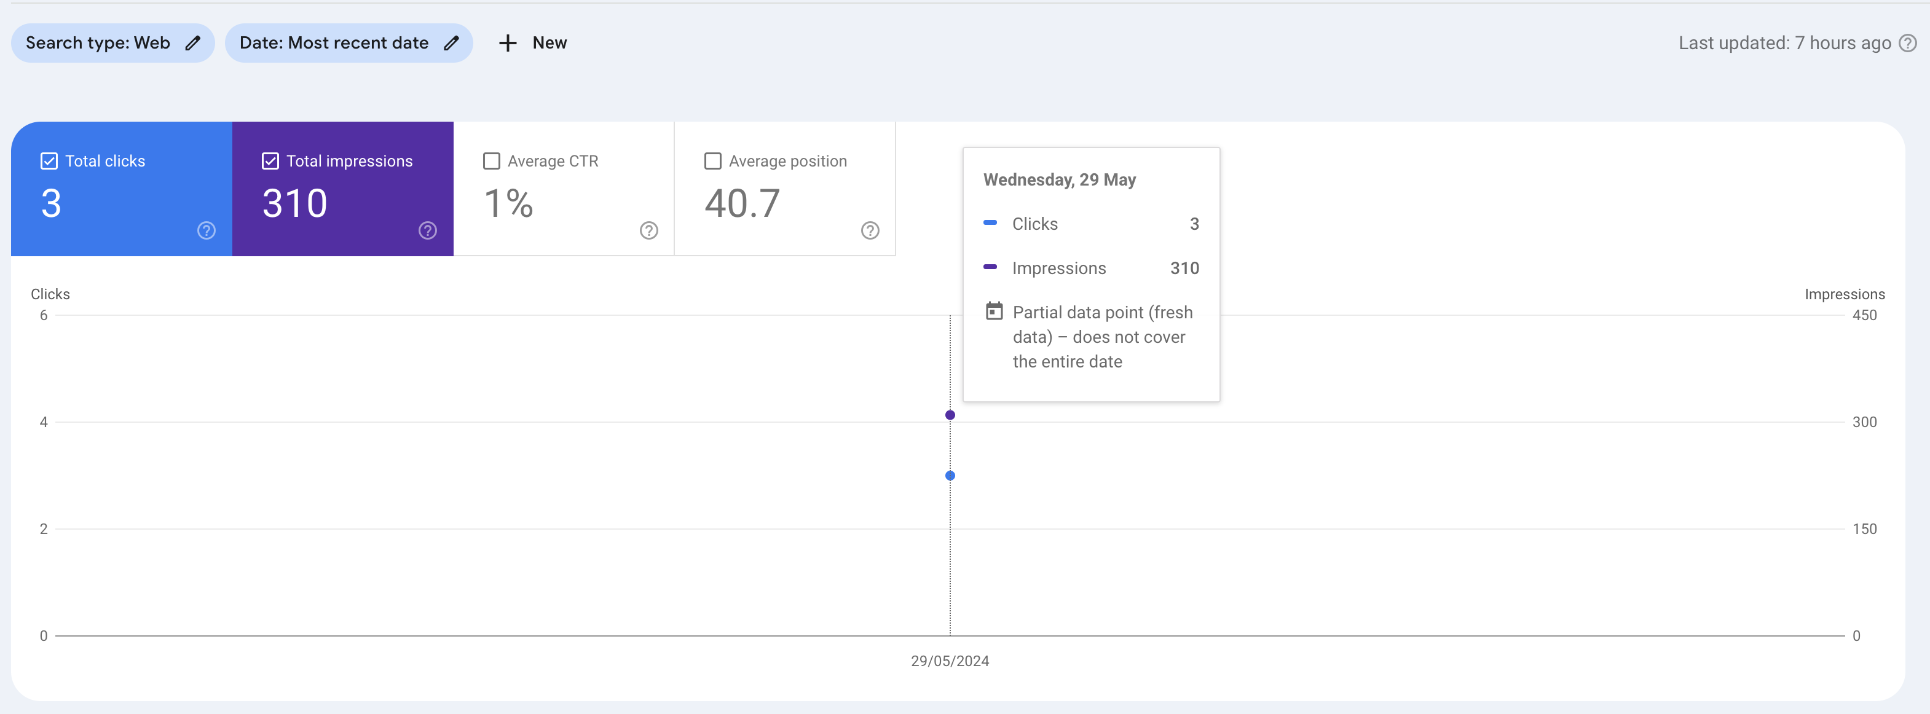Click the plus icon next to New
The height and width of the screenshot is (714, 1930).
(x=507, y=43)
